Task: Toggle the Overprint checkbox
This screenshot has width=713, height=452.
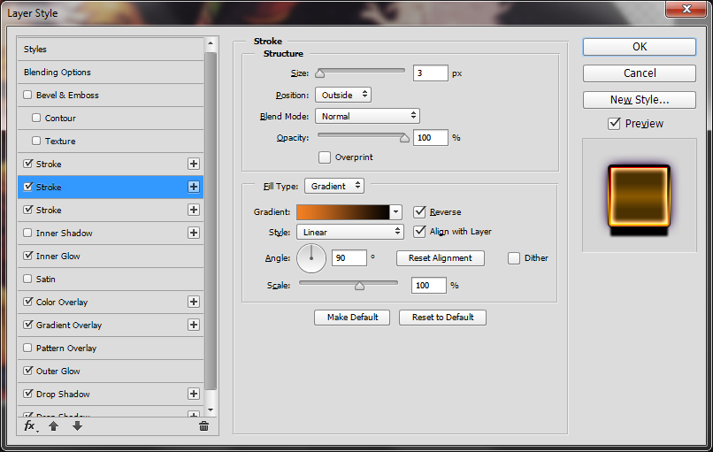Action: (325, 157)
